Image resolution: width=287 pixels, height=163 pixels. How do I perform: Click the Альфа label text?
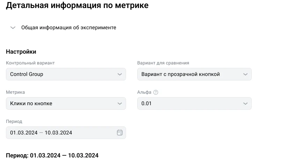[x=144, y=92]
